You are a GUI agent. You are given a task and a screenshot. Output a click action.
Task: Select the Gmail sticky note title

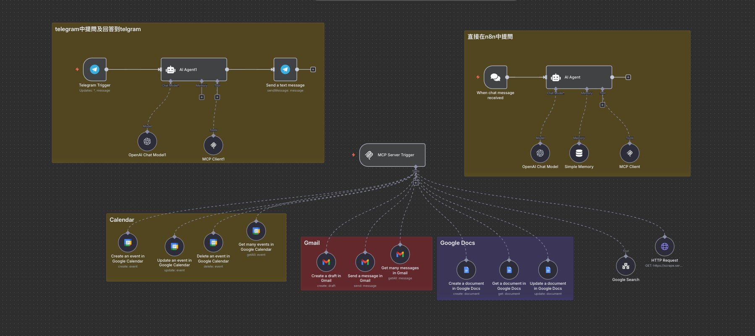coord(312,243)
